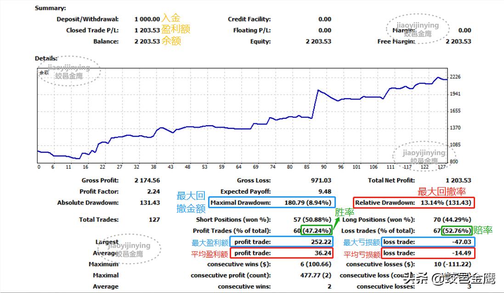The image size is (504, 293).
Task: Click the Total Net Profit label
Action: (x=391, y=181)
